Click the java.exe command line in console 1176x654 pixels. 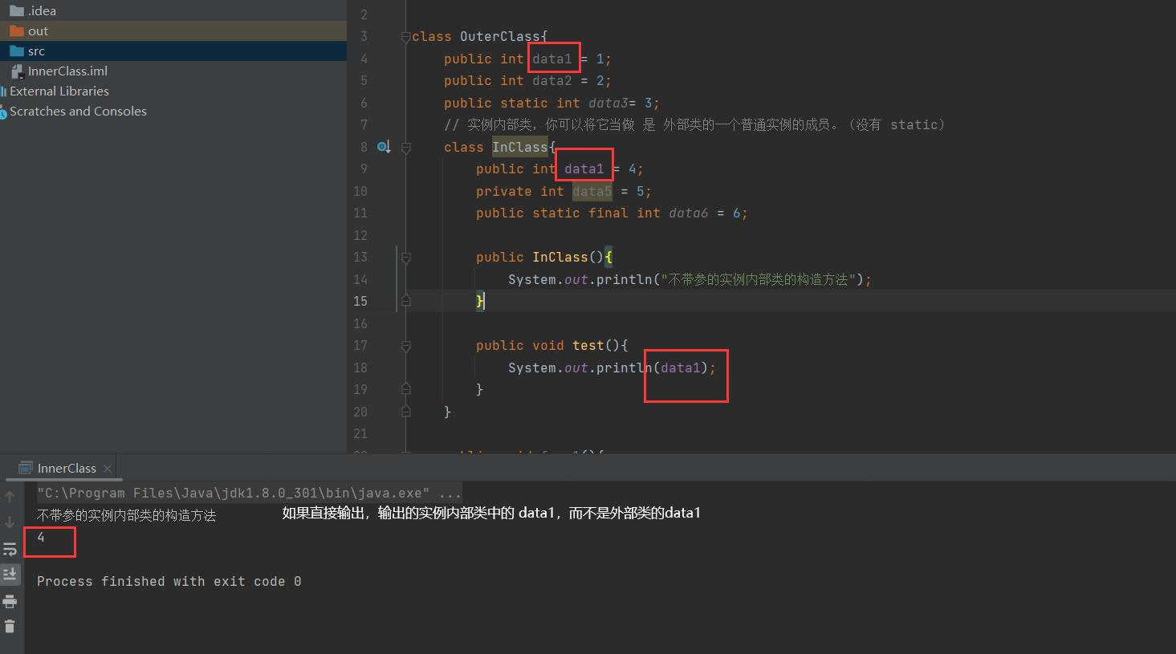[249, 493]
